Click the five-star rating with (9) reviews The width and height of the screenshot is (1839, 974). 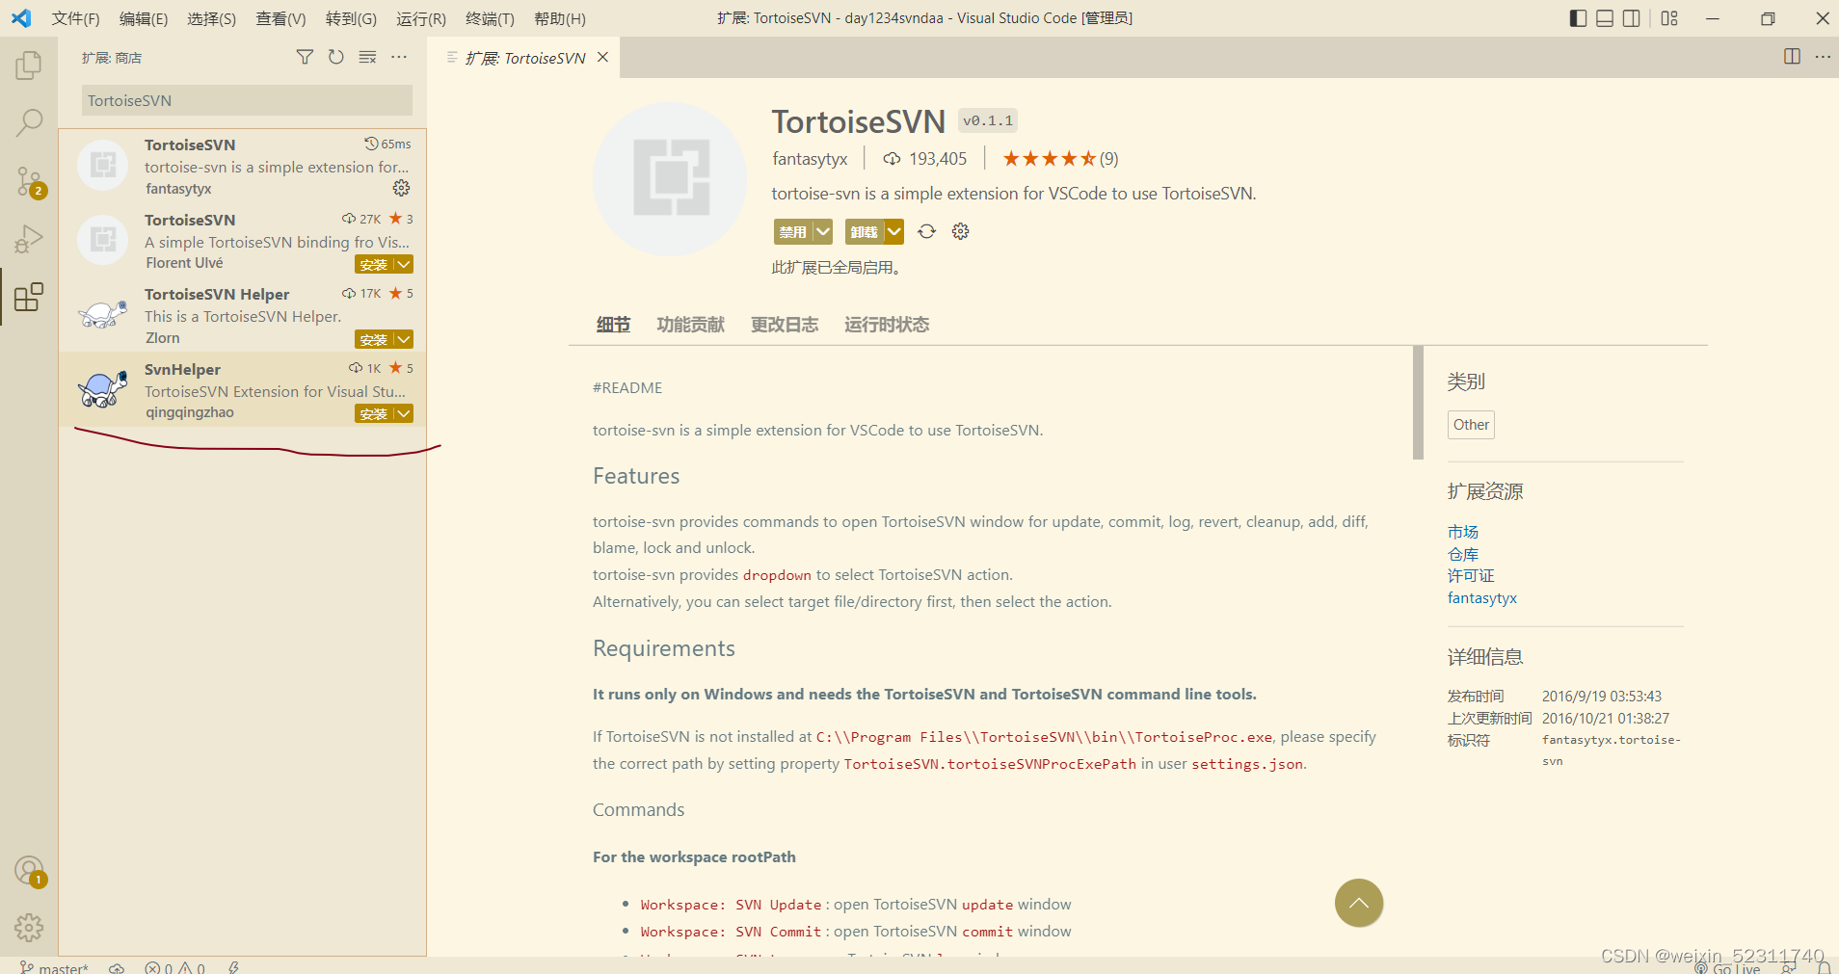pyautogui.click(x=1060, y=159)
